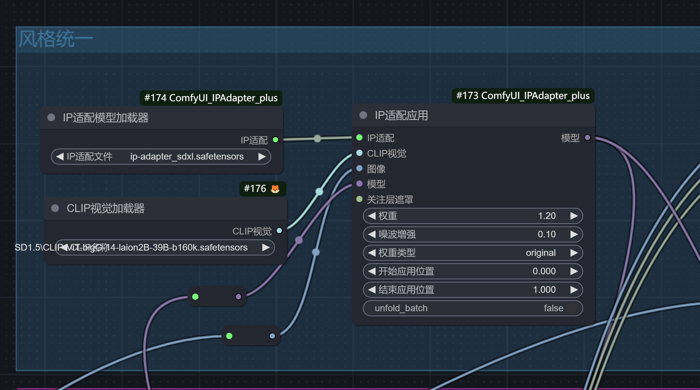Click the 图像 input socket

(x=359, y=168)
